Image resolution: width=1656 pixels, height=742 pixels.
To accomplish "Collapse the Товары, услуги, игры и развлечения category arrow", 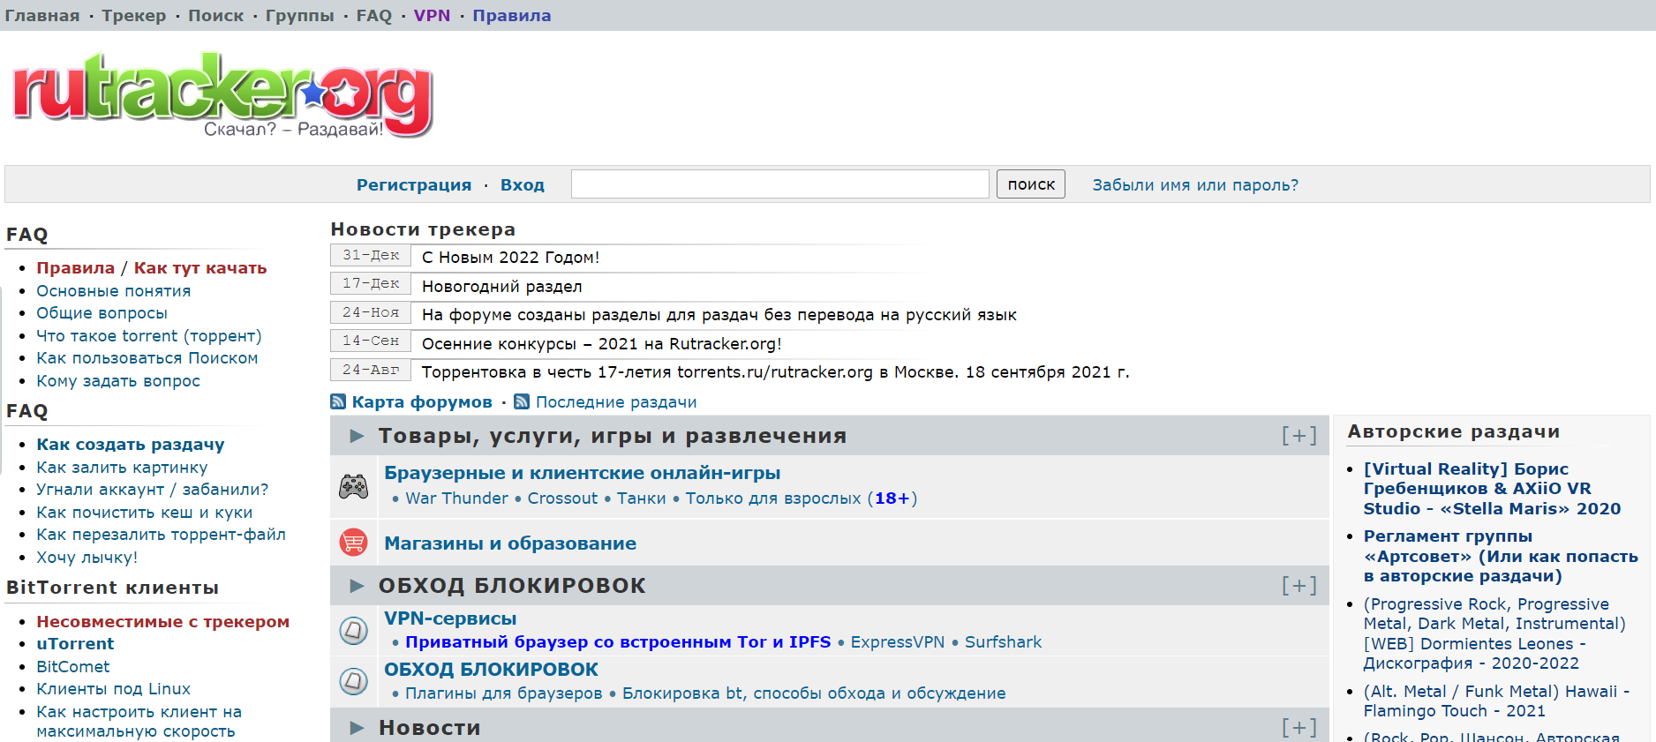I will click(357, 436).
